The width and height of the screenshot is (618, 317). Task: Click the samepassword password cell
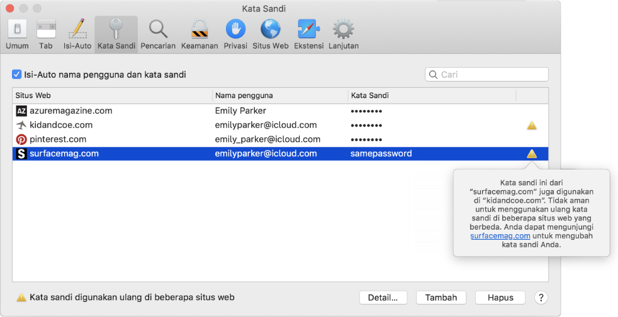pyautogui.click(x=381, y=154)
